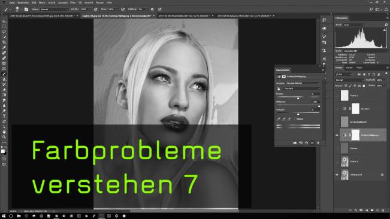The width and height of the screenshot is (390, 219).
Task: Show the Ebene 2 layer
Action: 337,96
